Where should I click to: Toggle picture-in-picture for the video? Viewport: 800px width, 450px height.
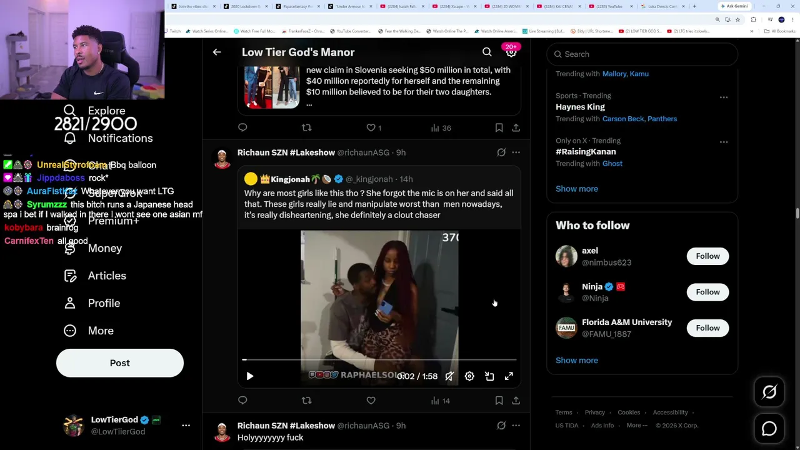coord(489,376)
